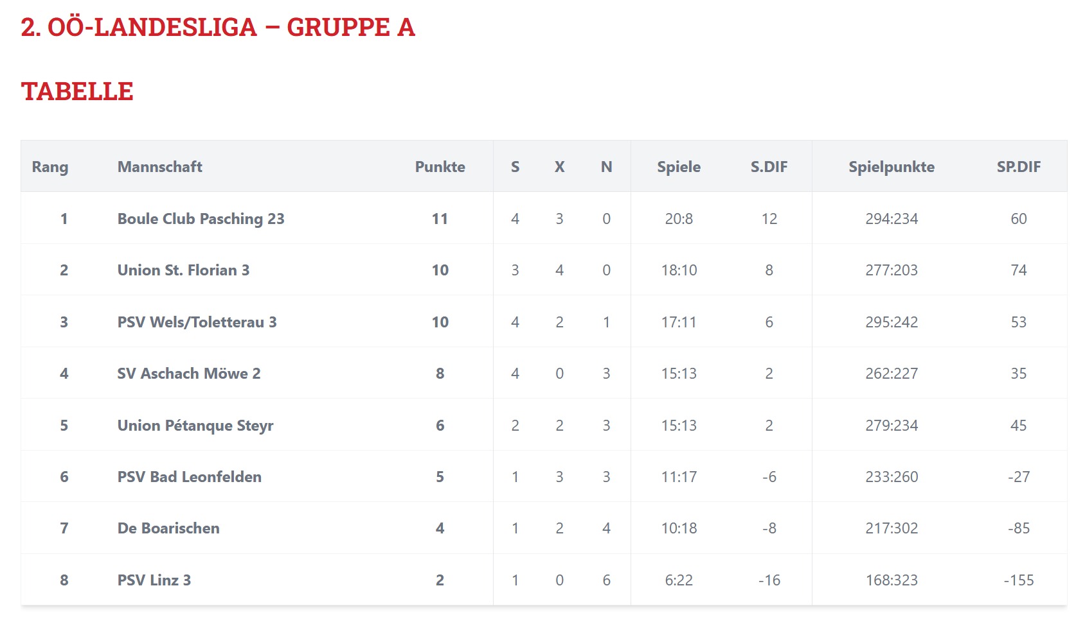Click the TABELLE heading
1085x622 pixels.
pos(77,92)
